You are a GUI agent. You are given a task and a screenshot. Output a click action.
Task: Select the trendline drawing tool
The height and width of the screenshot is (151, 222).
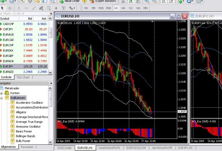(x=34, y=8)
